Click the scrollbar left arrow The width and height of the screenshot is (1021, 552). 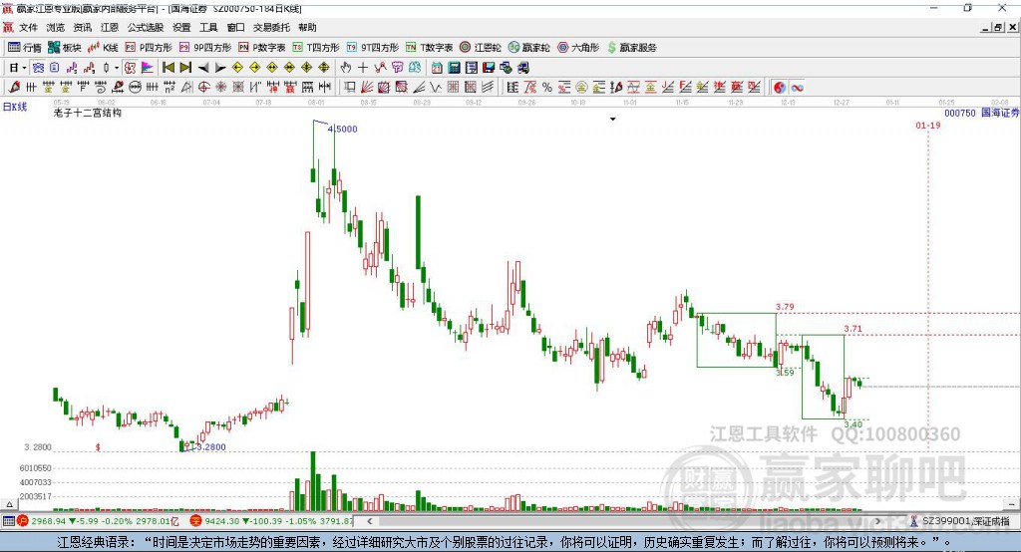[x=370, y=521]
